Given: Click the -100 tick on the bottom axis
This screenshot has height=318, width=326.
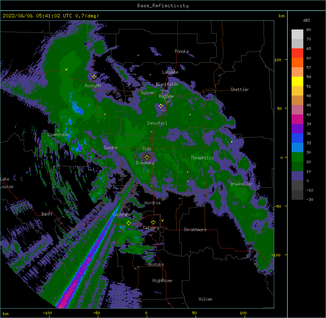Looking at the screenshot, I should pos(47,313).
